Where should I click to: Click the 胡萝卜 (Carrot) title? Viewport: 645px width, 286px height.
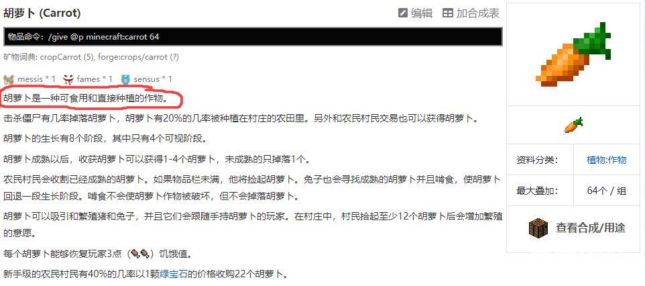click(x=42, y=13)
